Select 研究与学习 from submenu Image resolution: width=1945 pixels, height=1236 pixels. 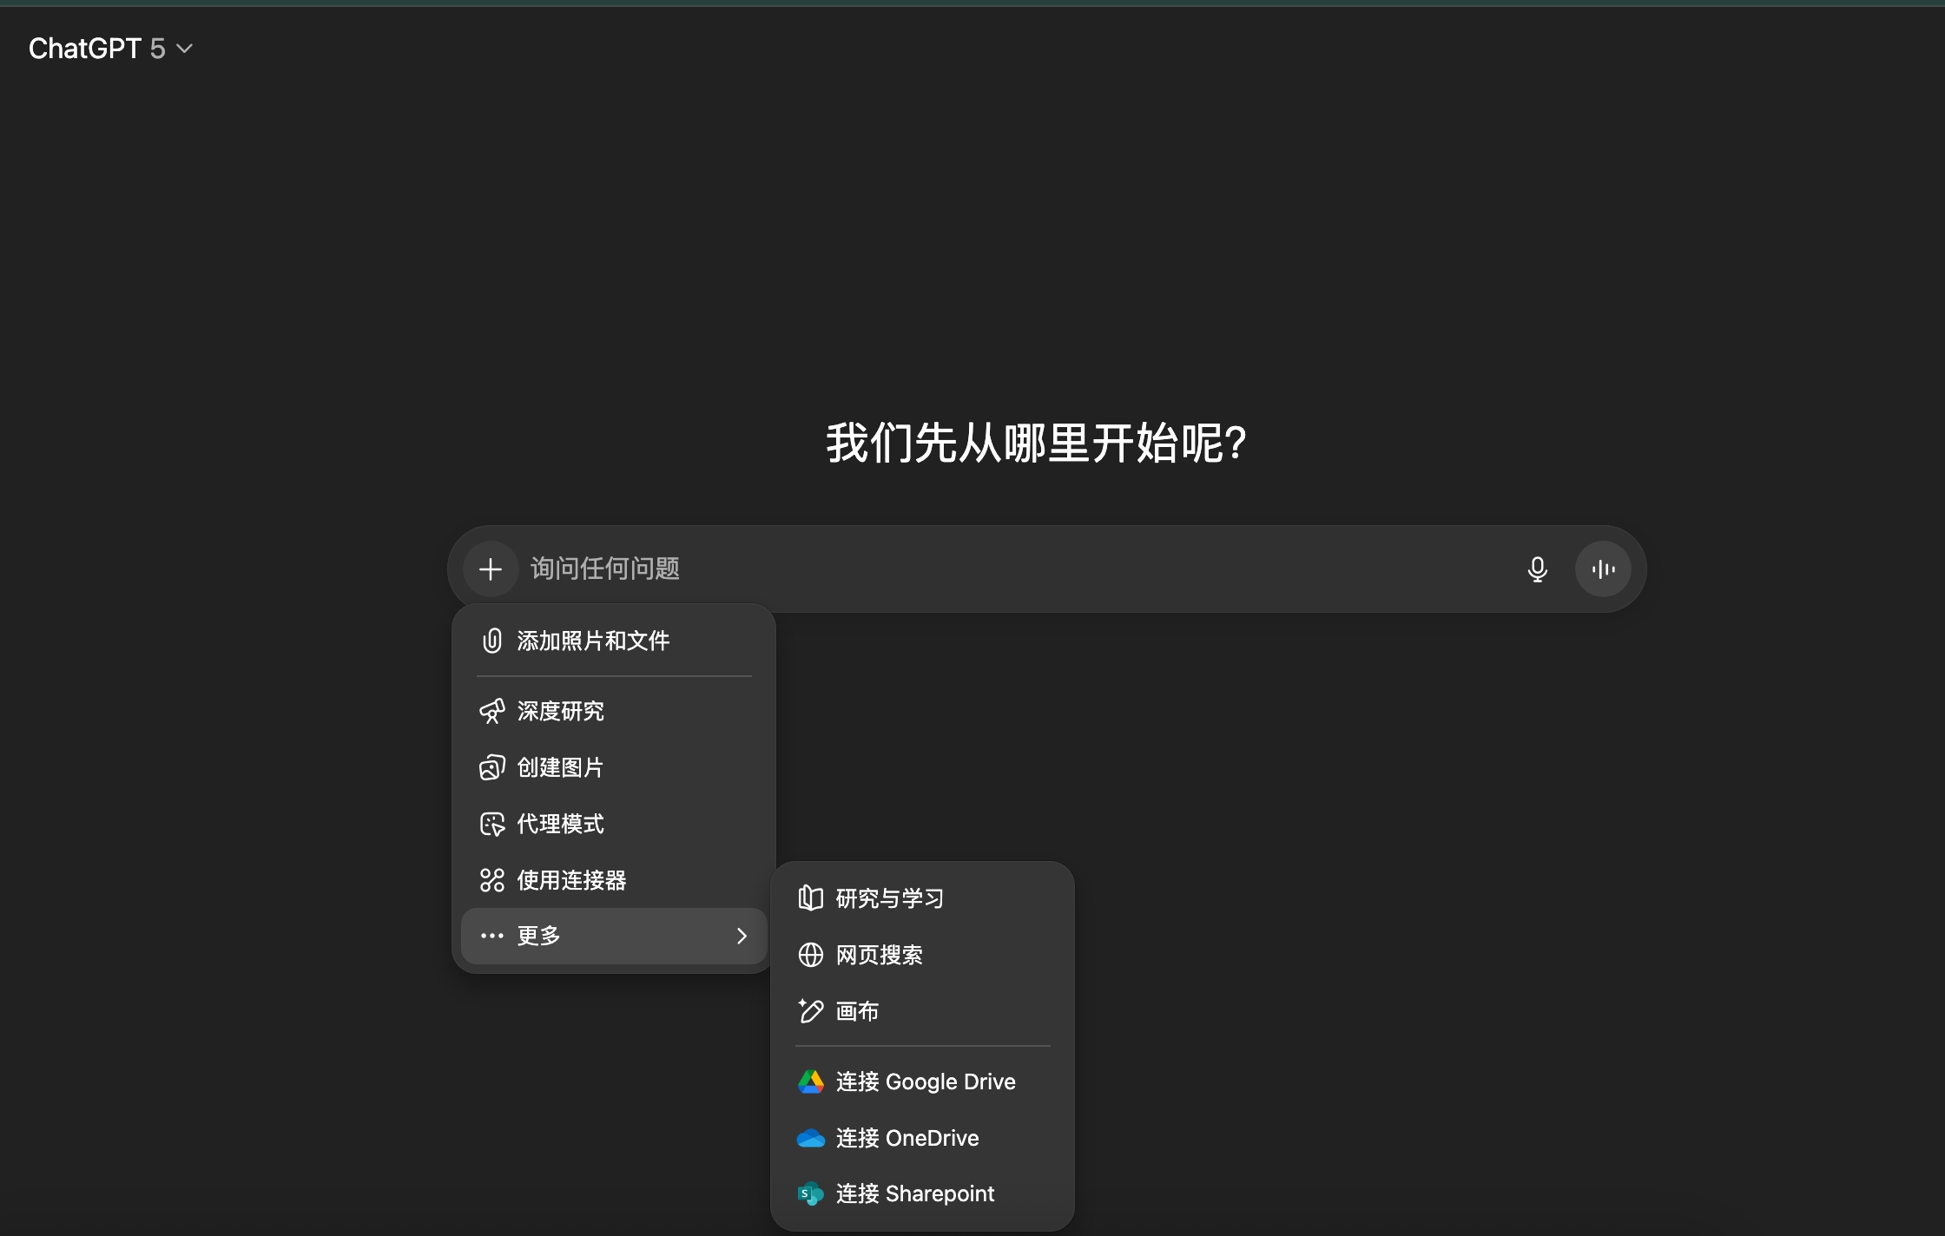[x=889, y=898]
